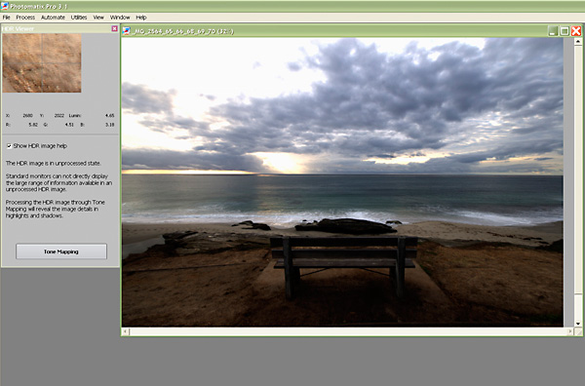The image size is (585, 386).
Task: Open the Utilities menu
Action: 79,18
